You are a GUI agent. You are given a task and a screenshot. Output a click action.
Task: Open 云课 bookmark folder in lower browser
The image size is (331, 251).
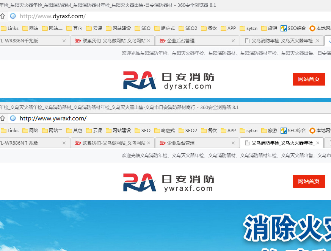[94, 131]
